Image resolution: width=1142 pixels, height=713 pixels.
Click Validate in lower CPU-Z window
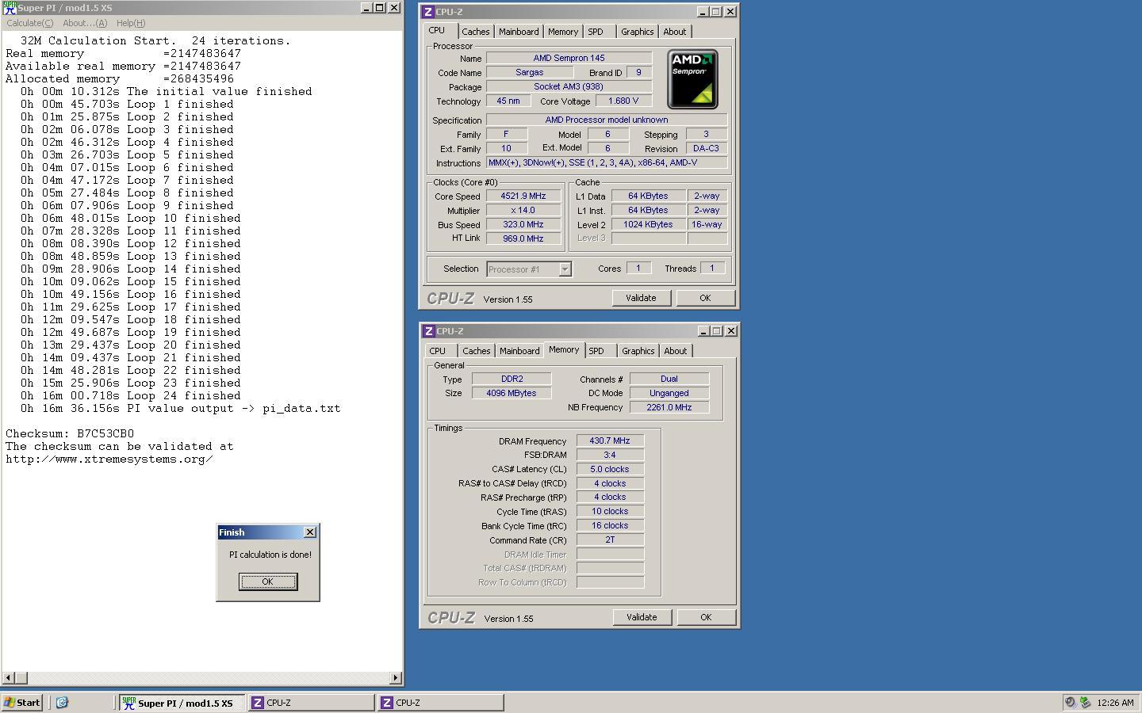pyautogui.click(x=642, y=617)
